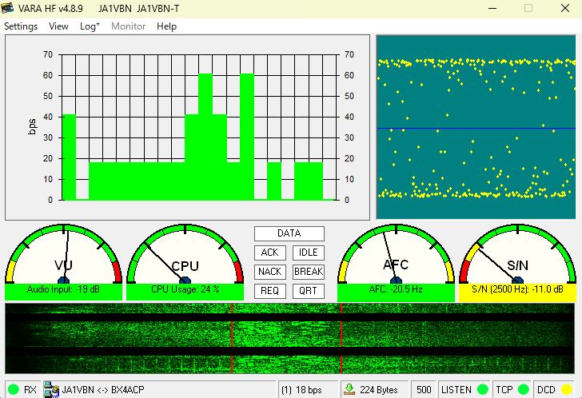
Task: Open the View menu
Action: 58,26
